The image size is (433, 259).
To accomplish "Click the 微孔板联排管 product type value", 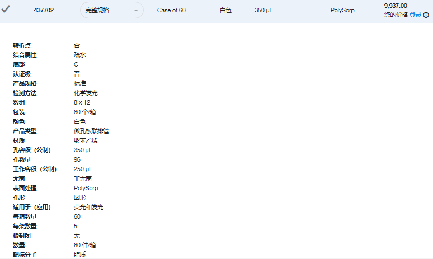I will point(91,131).
